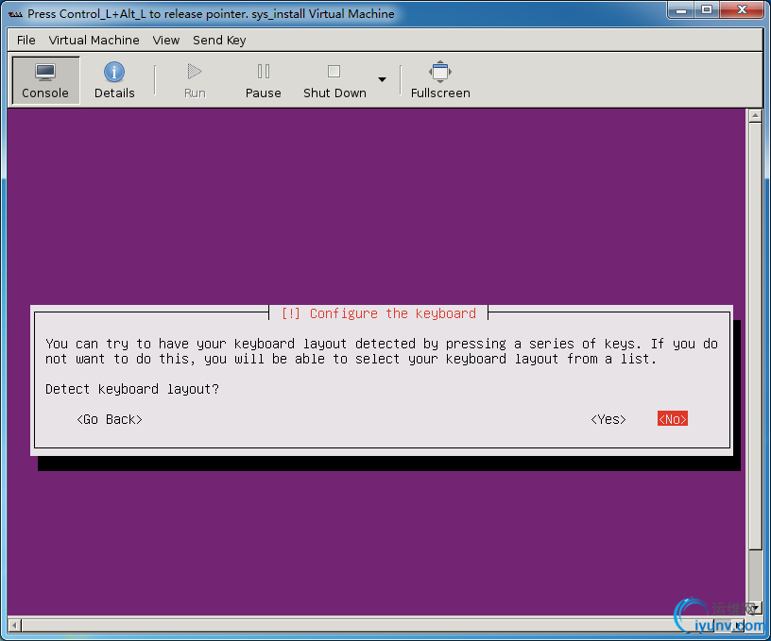The height and width of the screenshot is (641, 771).
Task: Open the Virtual Machine menu
Action: (94, 41)
